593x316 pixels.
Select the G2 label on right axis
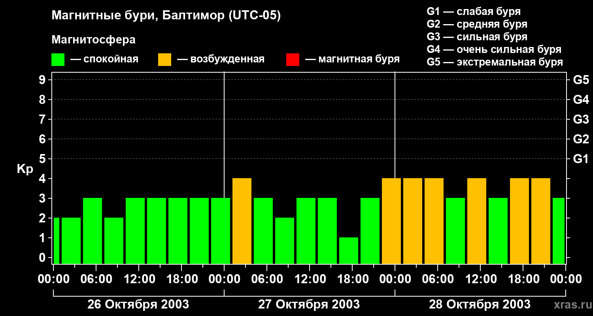click(x=581, y=139)
